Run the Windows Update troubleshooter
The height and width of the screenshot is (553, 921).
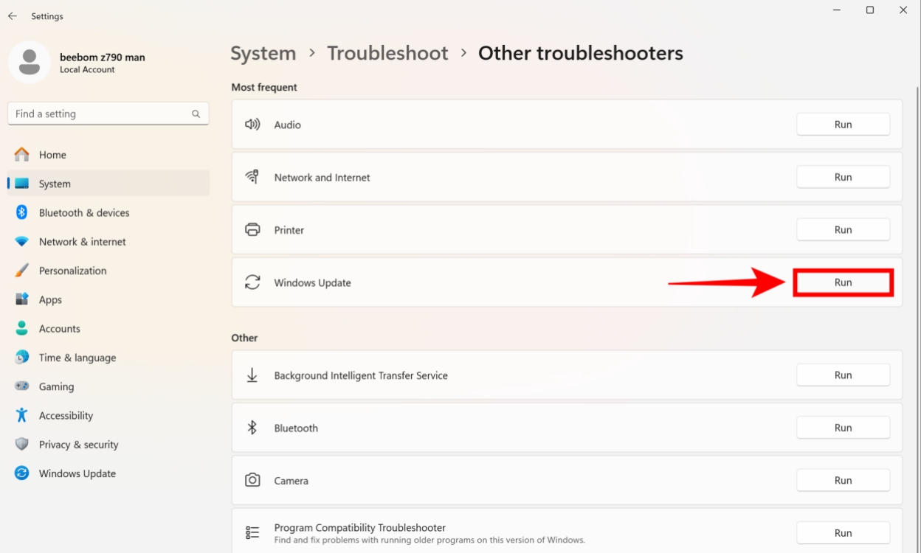(843, 282)
